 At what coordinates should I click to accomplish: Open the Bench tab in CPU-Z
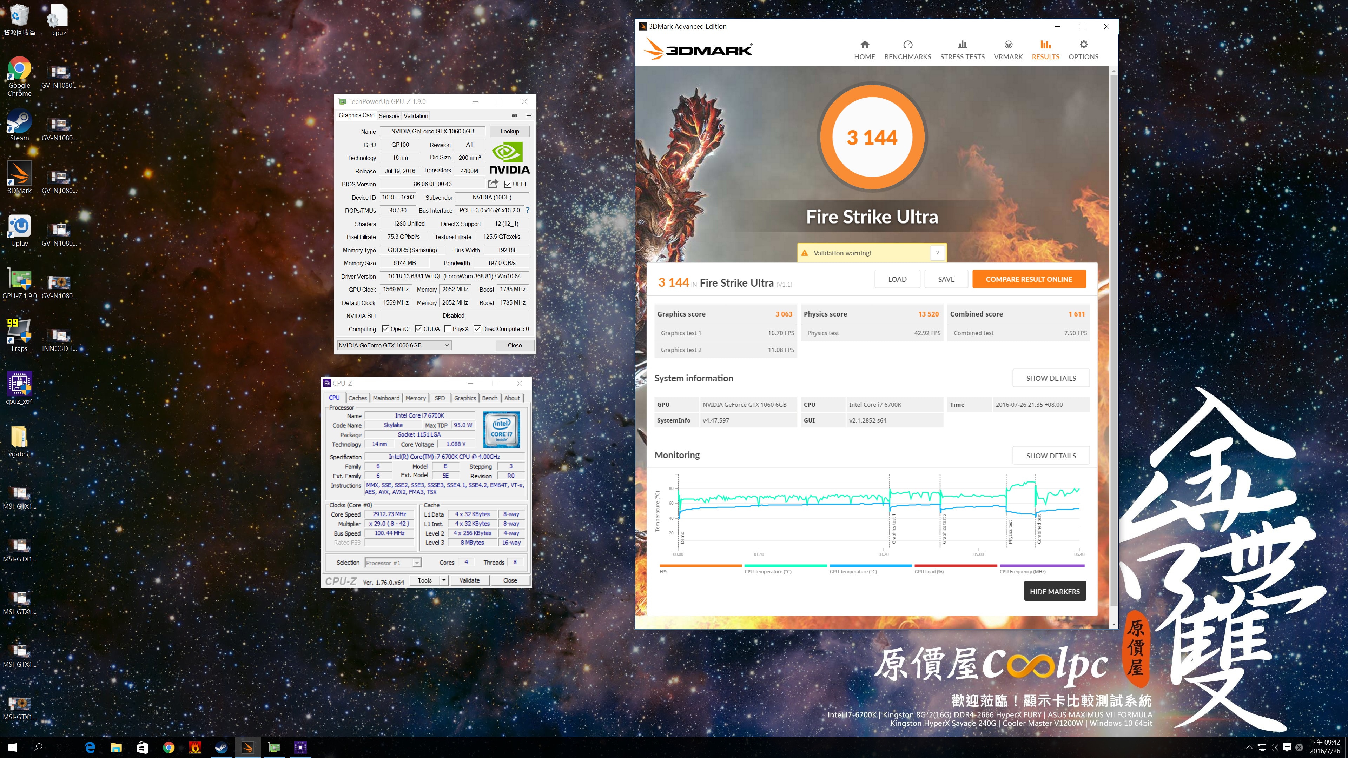point(490,398)
